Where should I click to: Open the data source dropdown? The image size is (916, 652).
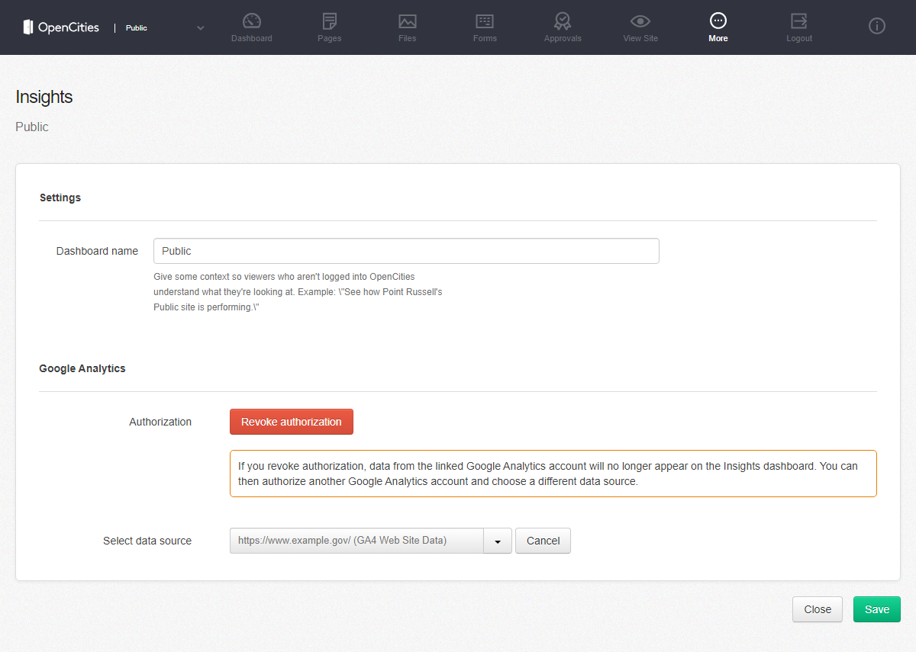tap(498, 540)
